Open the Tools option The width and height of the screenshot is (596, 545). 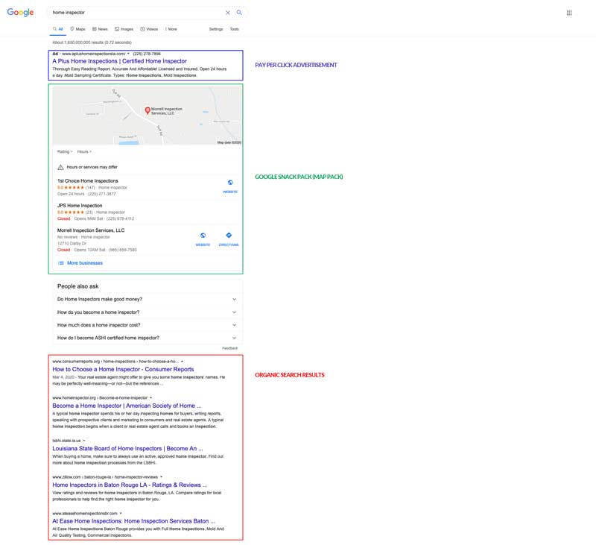tap(234, 29)
